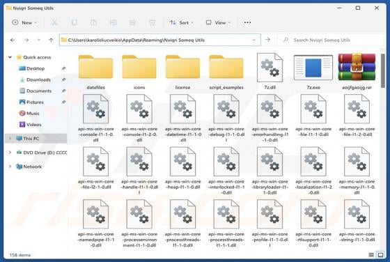Open the New item dropdown
The height and width of the screenshot is (262, 390).
24,22
